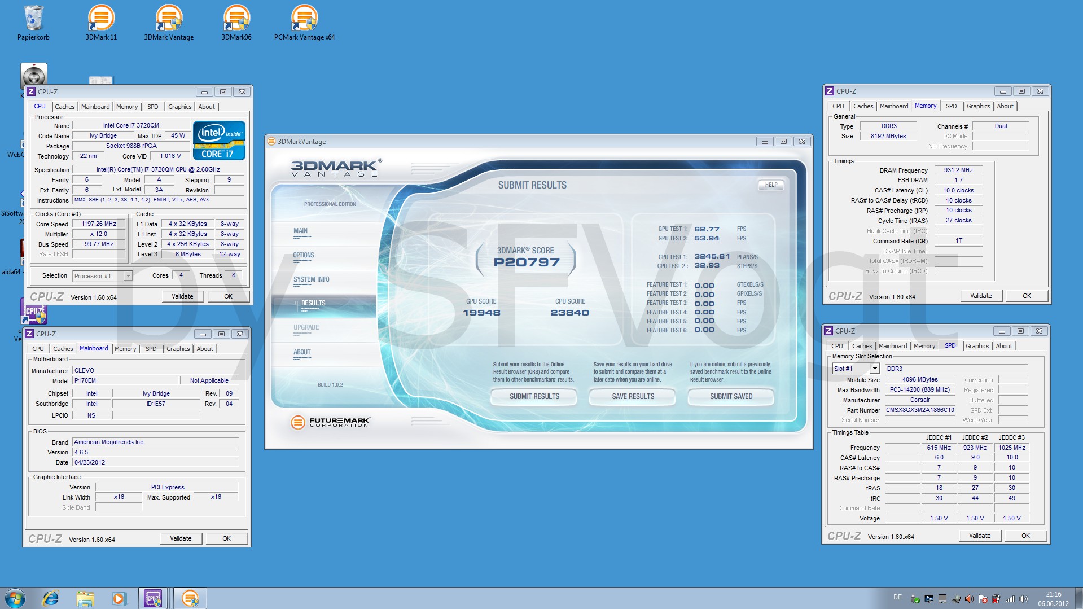Click Validate in the Memory CPU-Z window
The width and height of the screenshot is (1083, 609).
(981, 296)
